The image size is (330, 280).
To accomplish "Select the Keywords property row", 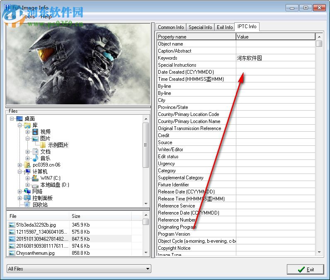I will 236,58.
